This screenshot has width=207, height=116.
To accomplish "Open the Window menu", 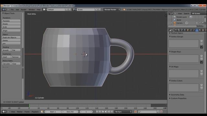I will [32, 10].
